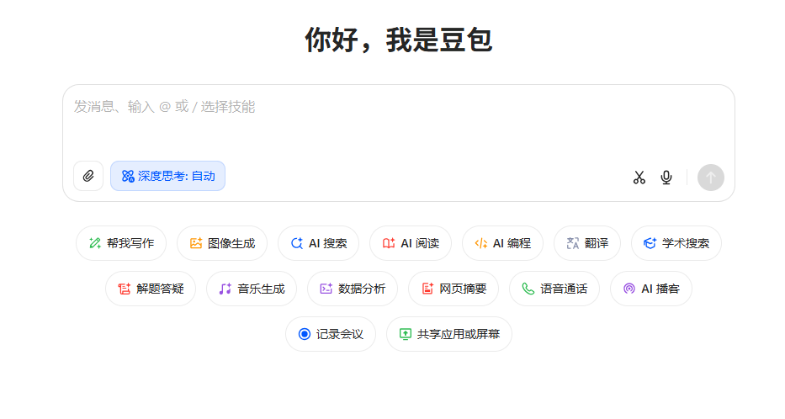Open the 翻译 translation skill
785x419 pixels.
pos(586,243)
